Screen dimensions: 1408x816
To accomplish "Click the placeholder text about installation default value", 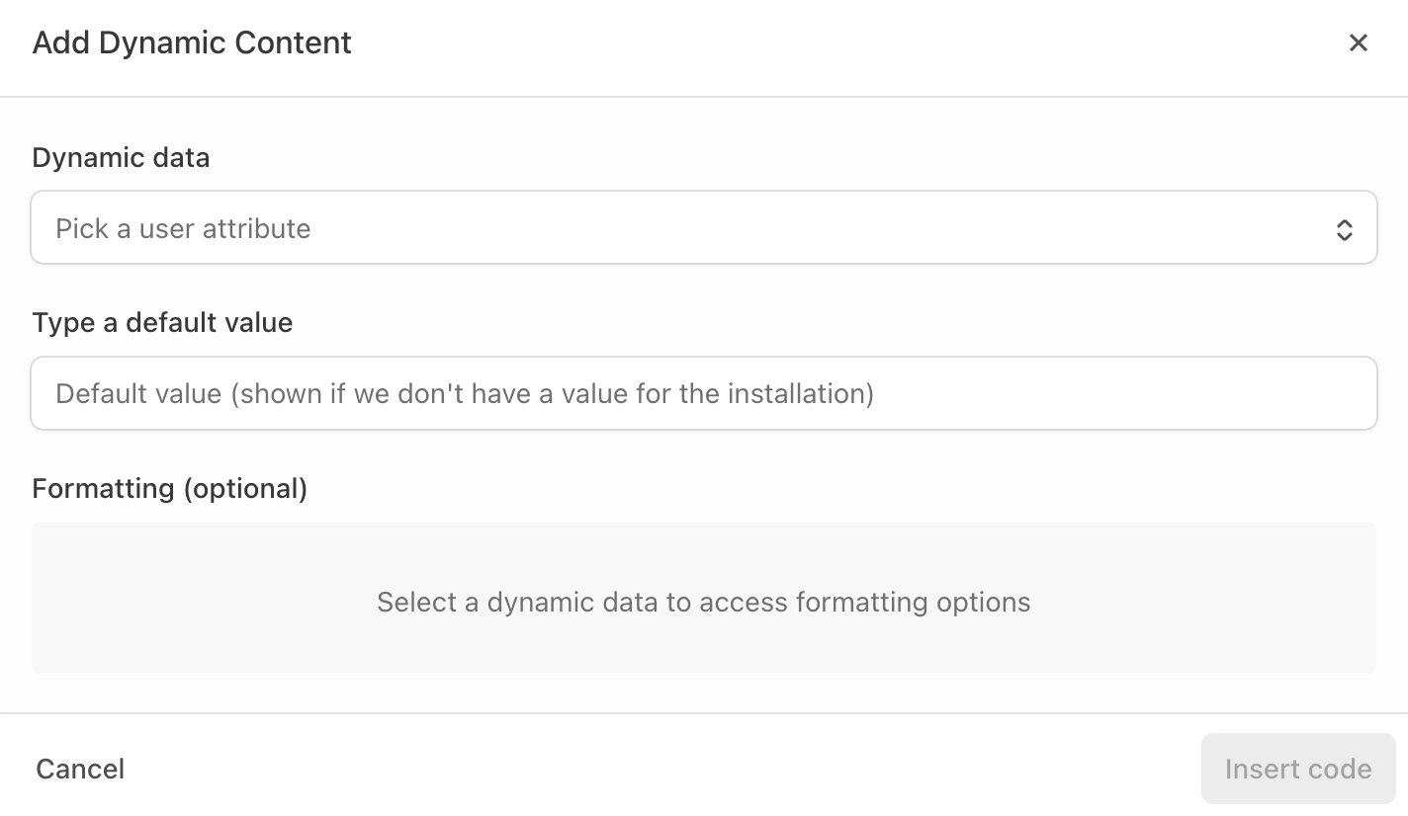I will click(x=465, y=394).
